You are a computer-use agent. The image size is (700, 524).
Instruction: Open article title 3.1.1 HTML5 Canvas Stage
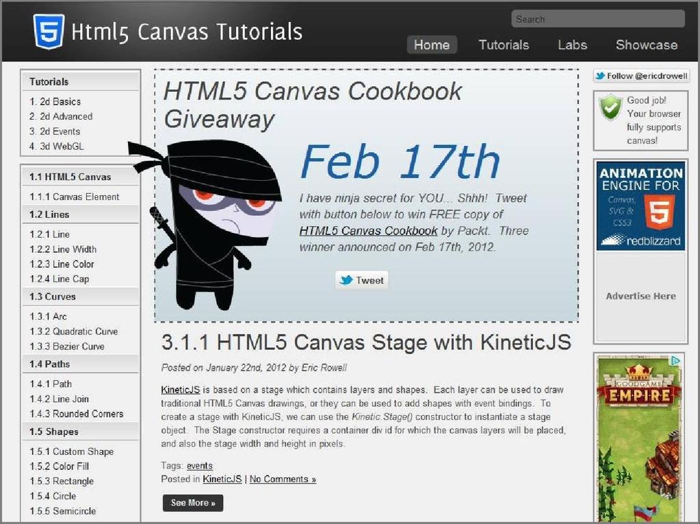tap(366, 342)
